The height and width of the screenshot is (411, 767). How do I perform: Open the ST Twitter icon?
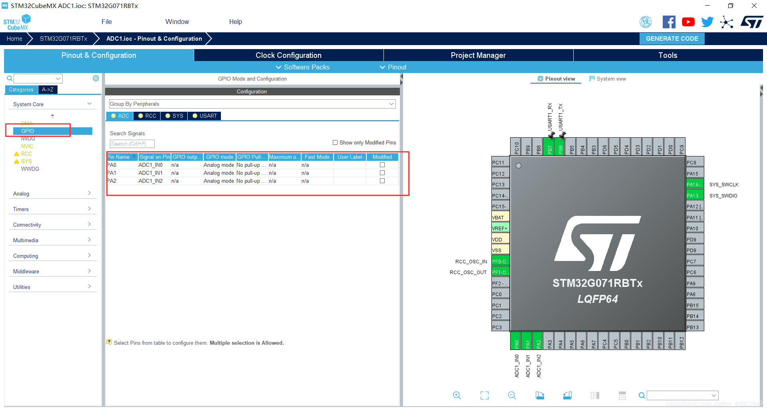click(x=707, y=22)
